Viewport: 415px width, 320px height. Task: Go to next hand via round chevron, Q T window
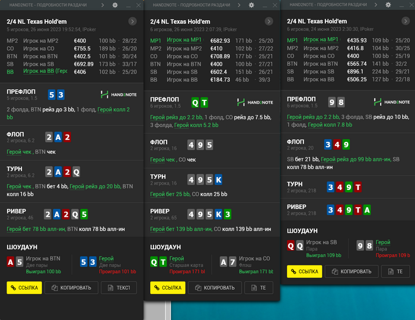tap(269, 21)
